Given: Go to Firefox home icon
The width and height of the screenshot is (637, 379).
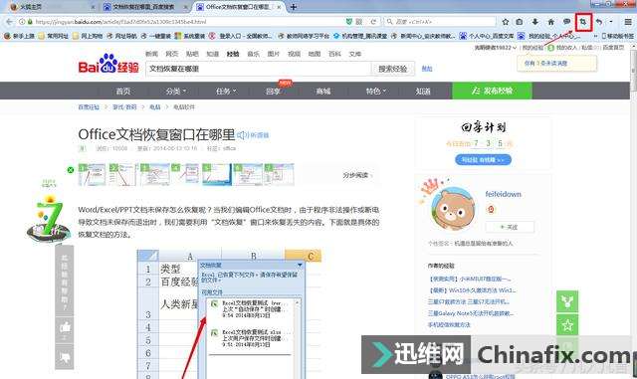Looking at the screenshot, I should (x=550, y=22).
